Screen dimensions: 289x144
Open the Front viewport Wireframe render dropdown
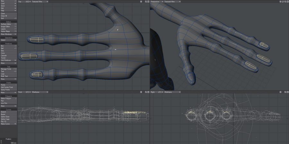(x=39, y=92)
